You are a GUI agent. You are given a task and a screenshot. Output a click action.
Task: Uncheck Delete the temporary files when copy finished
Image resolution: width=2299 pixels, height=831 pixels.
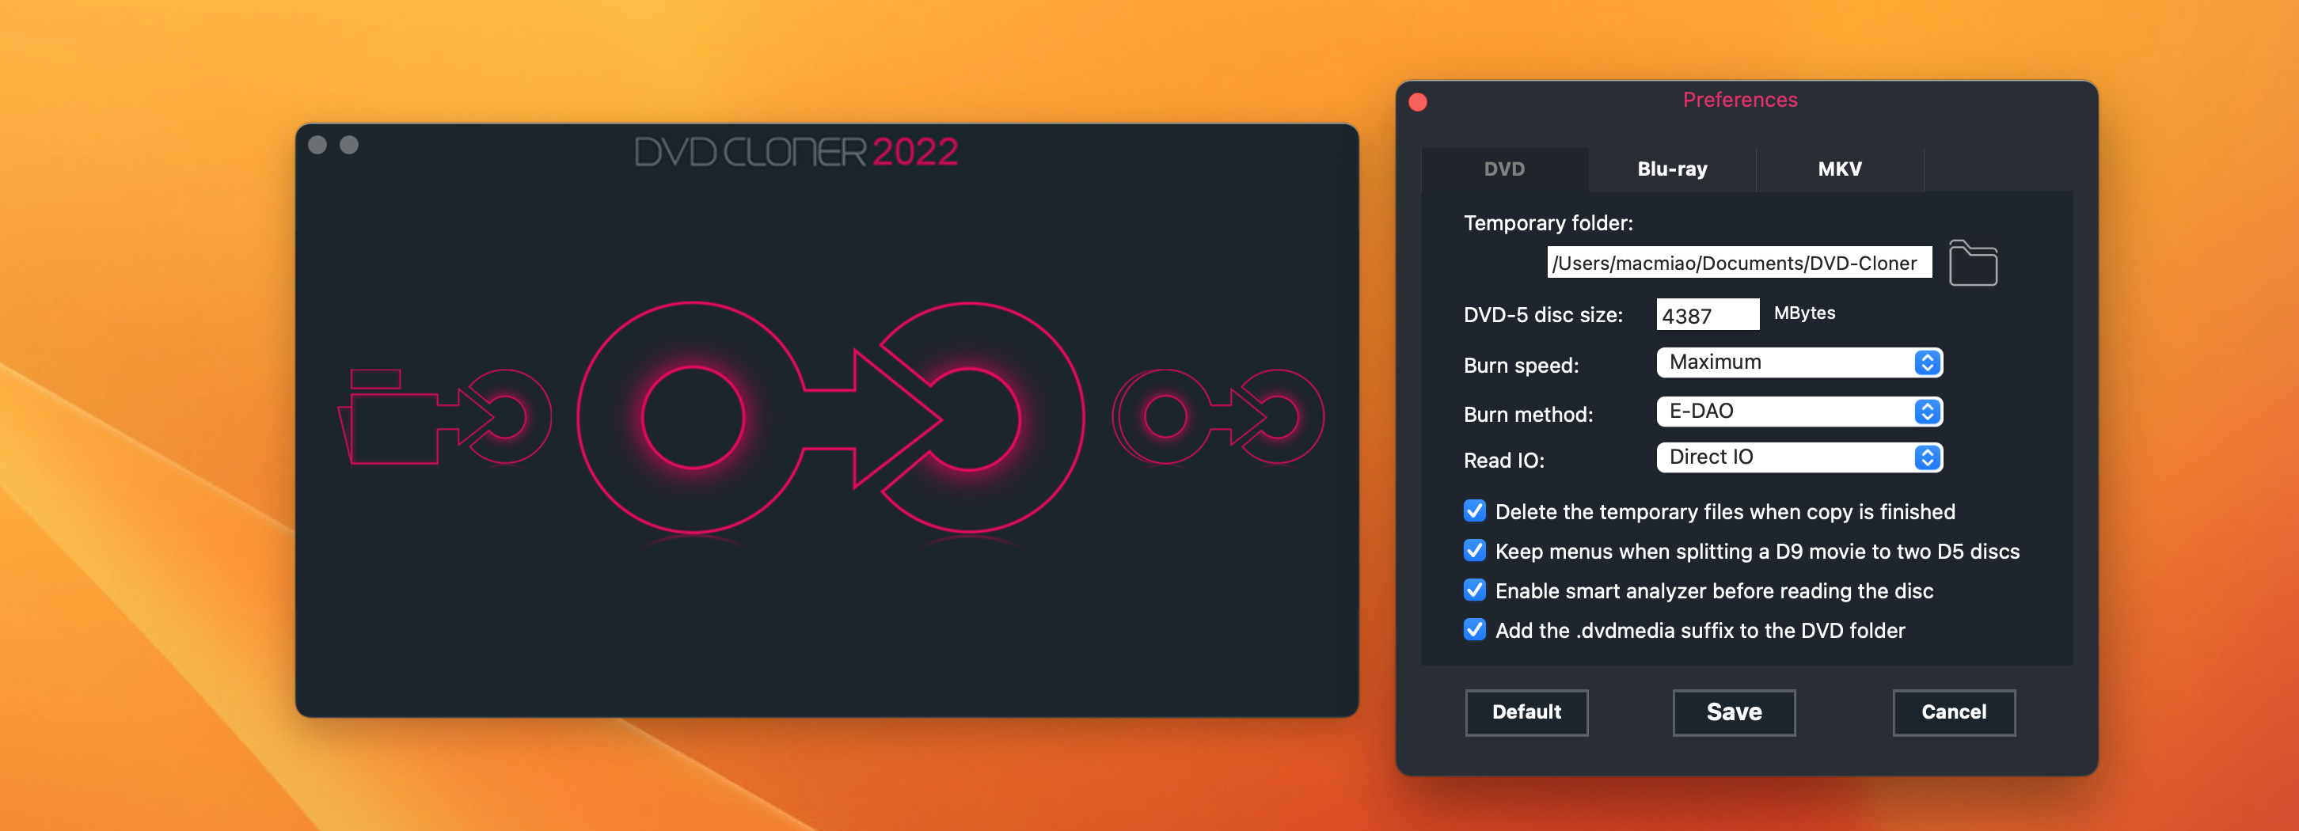click(1474, 510)
